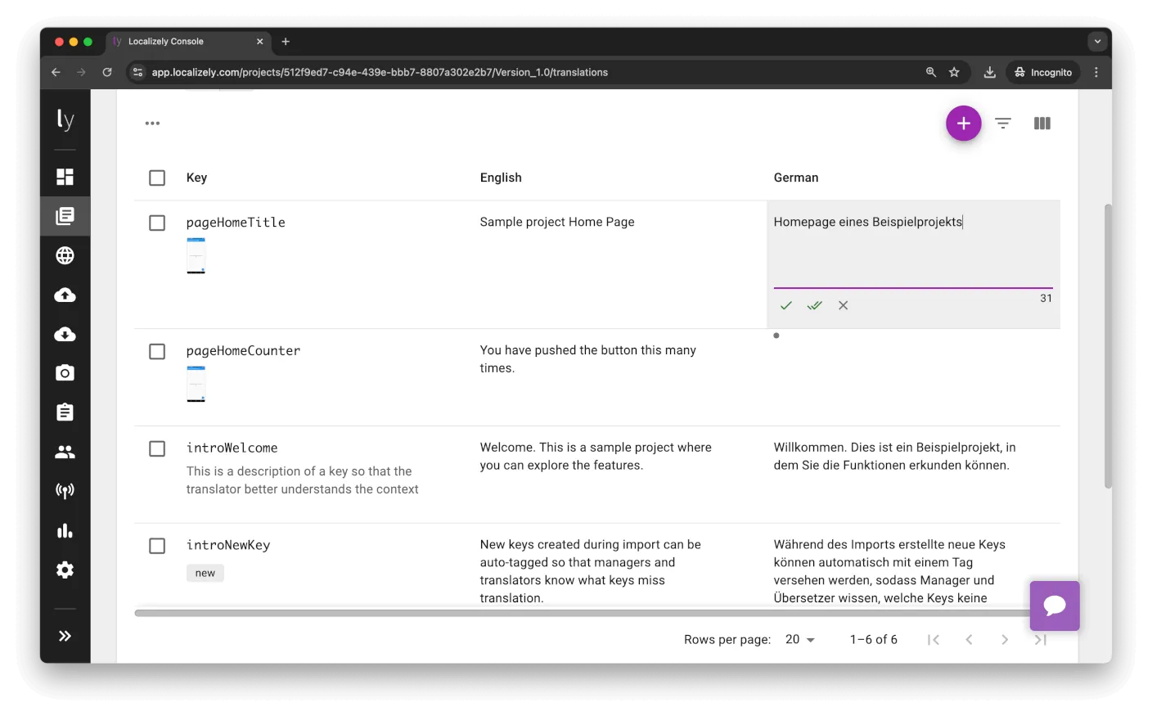The height and width of the screenshot is (716, 1152).
Task: Click the purple add key plus button
Action: (963, 124)
